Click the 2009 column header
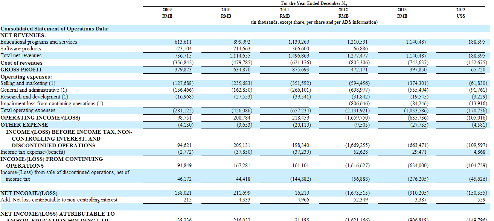Viewport: 494px width, 221px height. (x=167, y=10)
